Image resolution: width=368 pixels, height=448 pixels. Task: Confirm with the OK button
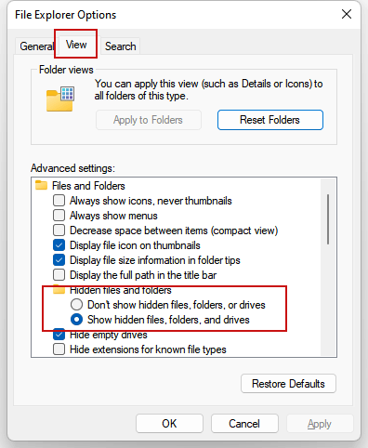click(169, 423)
